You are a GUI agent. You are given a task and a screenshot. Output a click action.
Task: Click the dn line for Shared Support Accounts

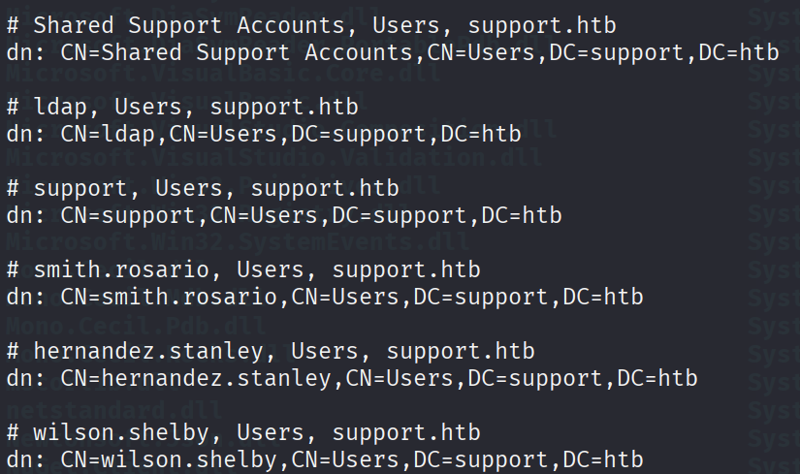(x=393, y=52)
